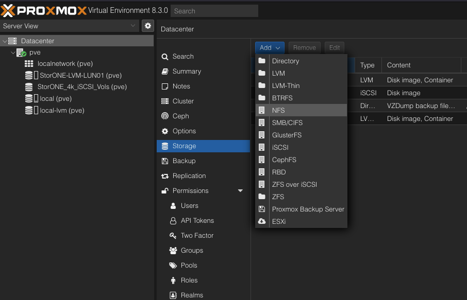467x300 pixels.
Task: Click the Users person icon
Action: (x=173, y=206)
